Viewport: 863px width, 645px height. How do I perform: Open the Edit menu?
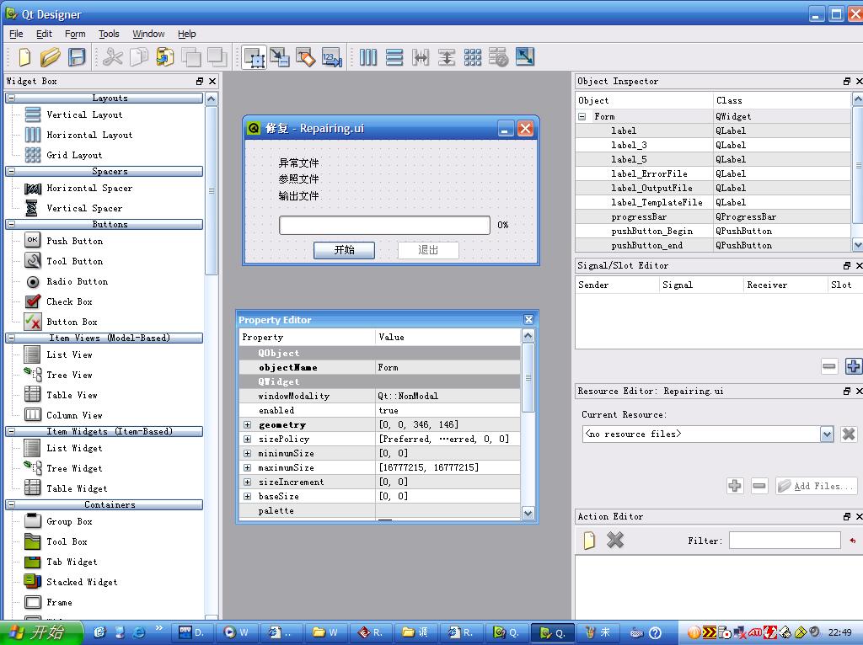pos(44,34)
